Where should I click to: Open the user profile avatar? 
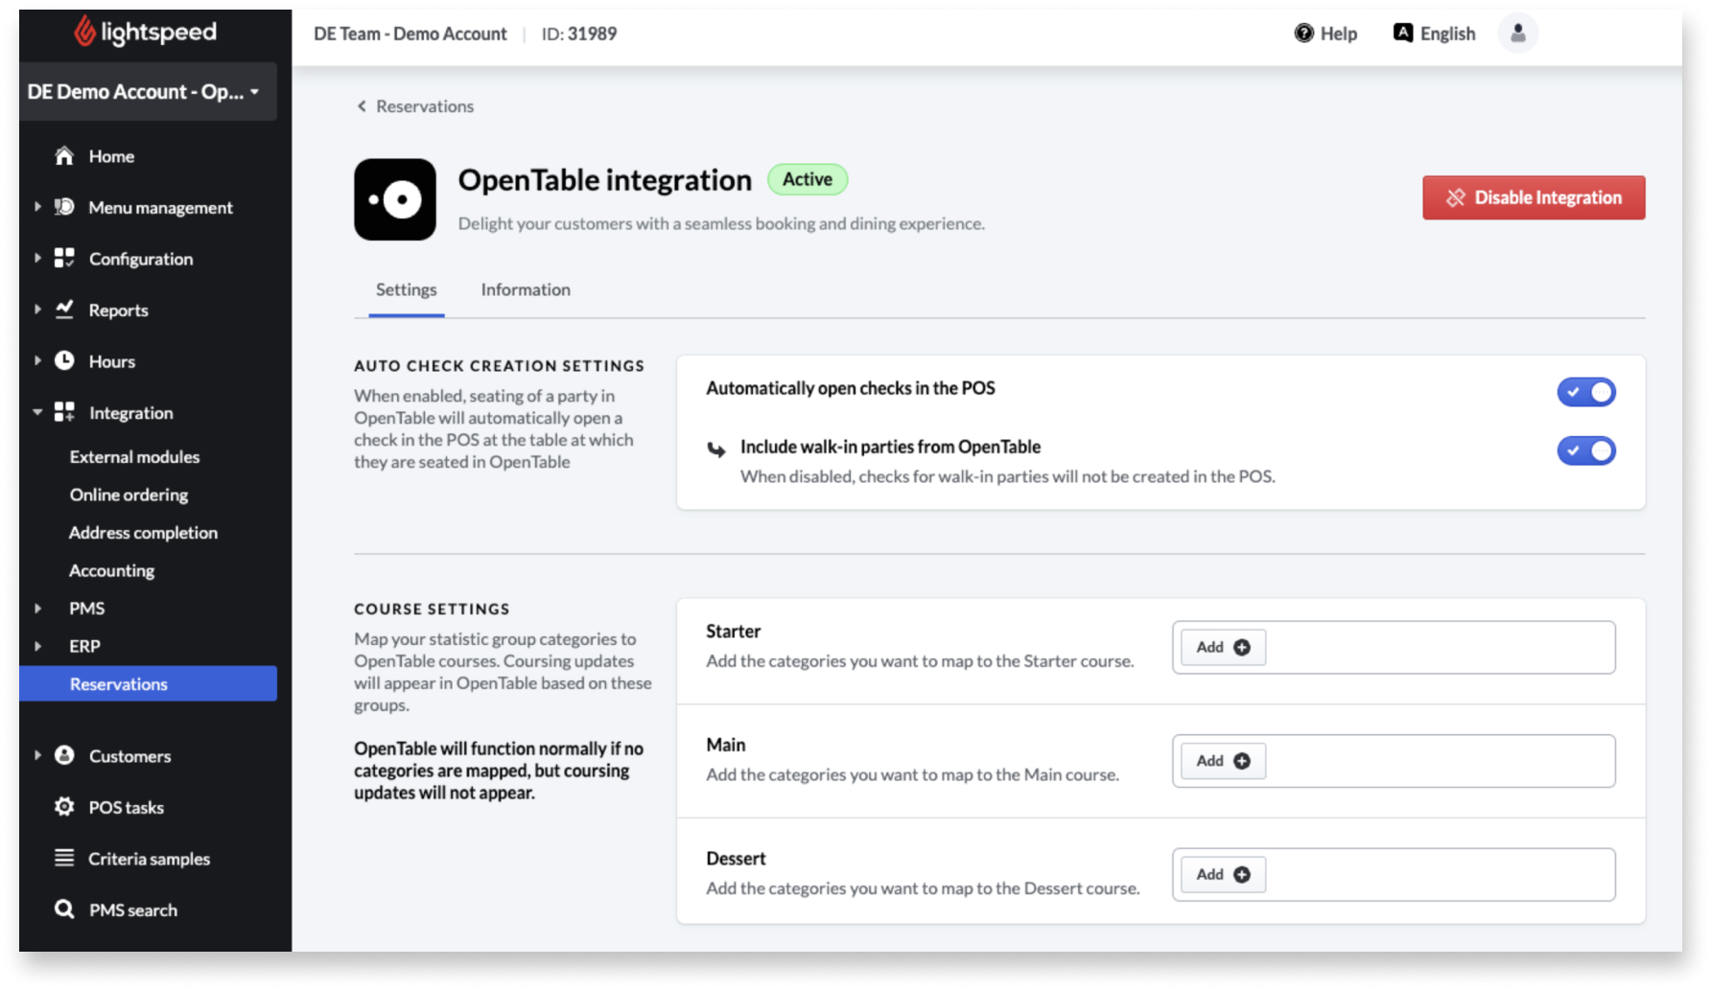pyautogui.click(x=1518, y=34)
